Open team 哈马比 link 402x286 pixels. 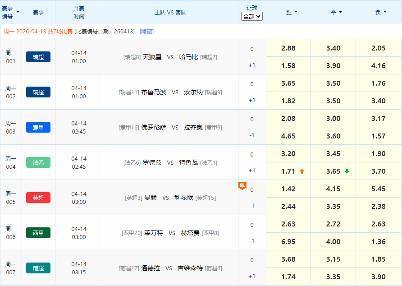click(x=189, y=57)
